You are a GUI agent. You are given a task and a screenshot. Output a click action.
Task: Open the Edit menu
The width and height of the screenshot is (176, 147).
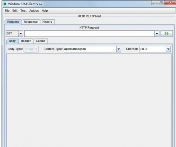coord(15,11)
